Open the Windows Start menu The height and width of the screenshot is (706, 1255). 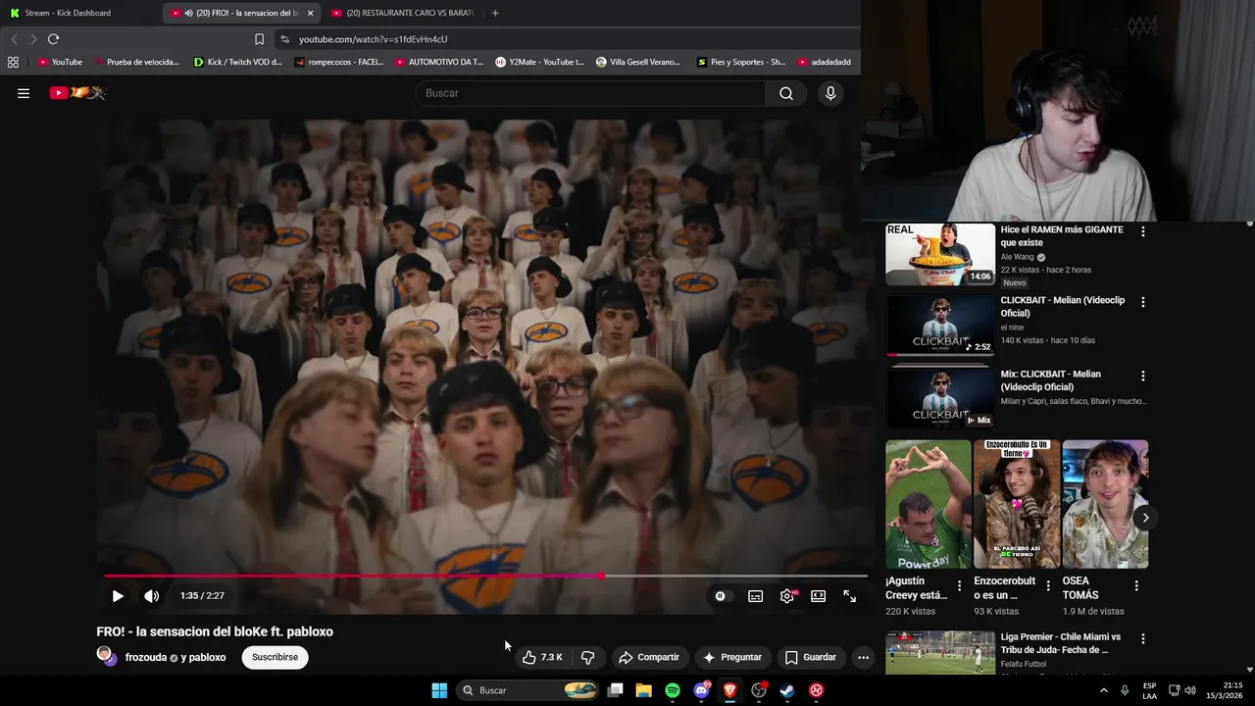[439, 690]
